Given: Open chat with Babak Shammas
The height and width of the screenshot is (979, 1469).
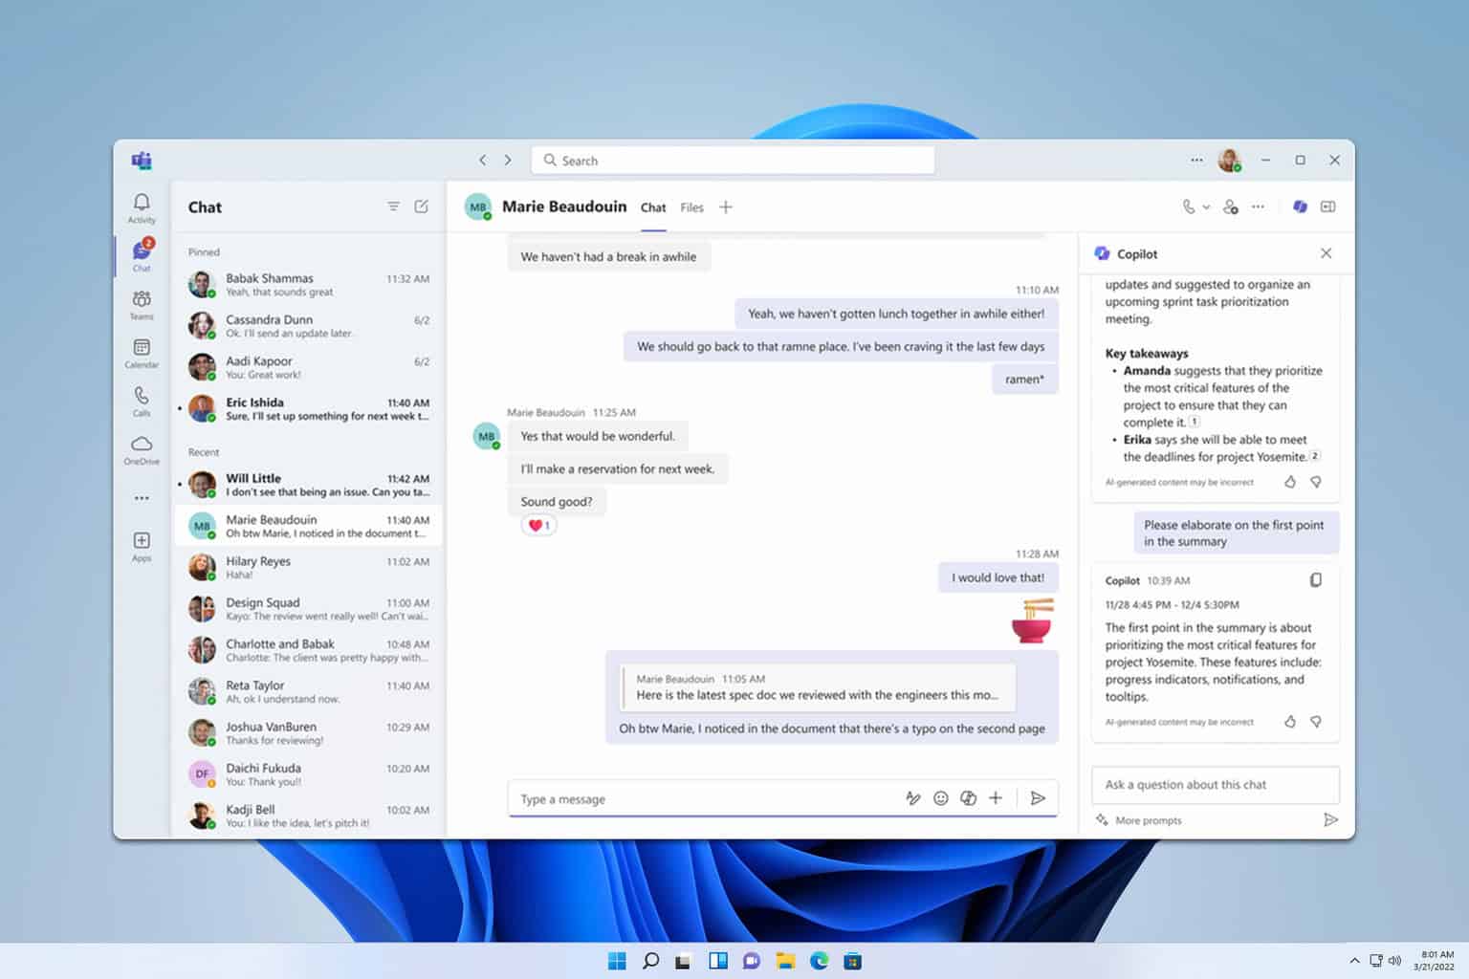Looking at the screenshot, I should click(x=308, y=285).
